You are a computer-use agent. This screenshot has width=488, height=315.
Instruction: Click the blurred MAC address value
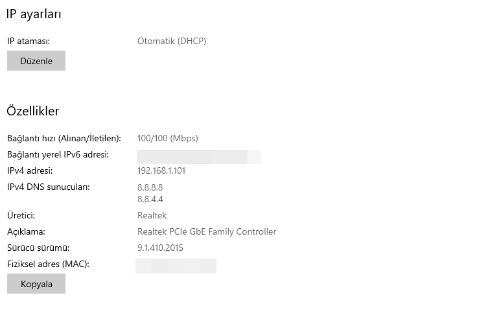point(176,266)
